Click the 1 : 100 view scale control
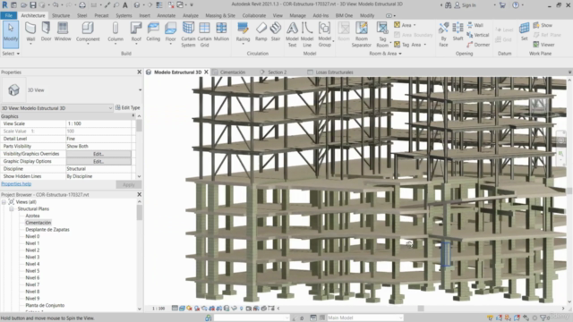 point(158,309)
